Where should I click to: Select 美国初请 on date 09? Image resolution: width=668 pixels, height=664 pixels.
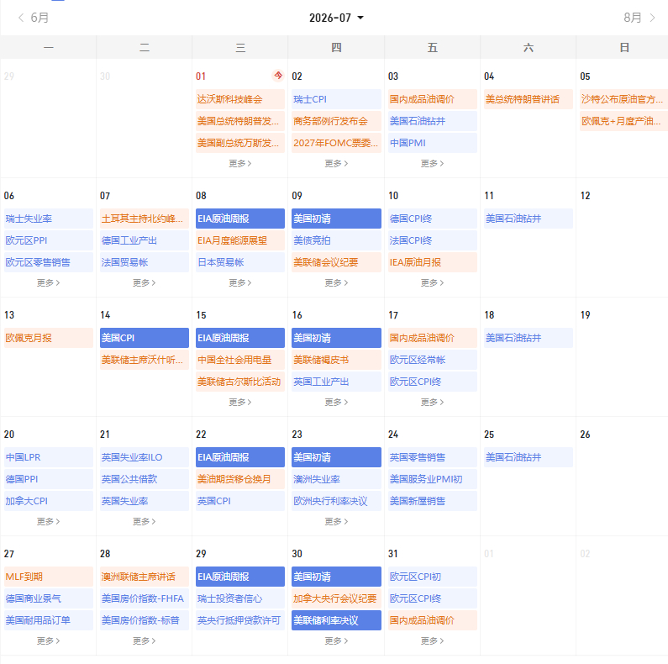click(336, 219)
